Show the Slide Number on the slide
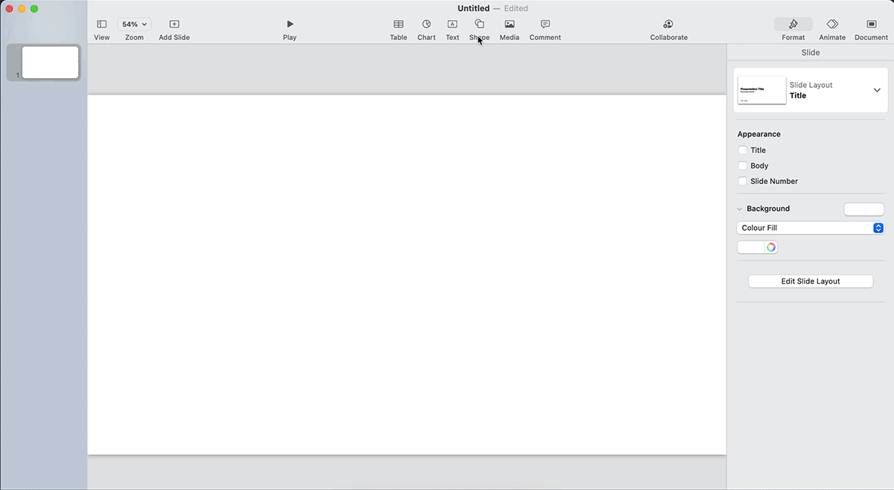 742,181
